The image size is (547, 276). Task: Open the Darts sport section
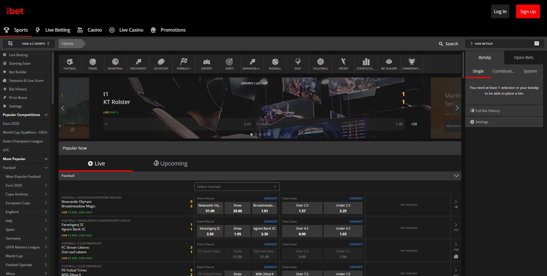tap(229, 64)
